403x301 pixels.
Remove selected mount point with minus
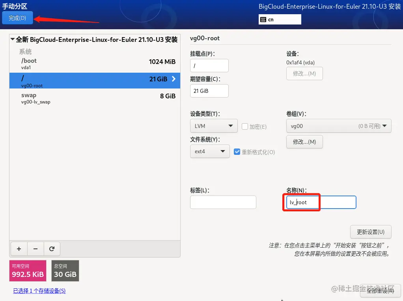tap(35, 249)
